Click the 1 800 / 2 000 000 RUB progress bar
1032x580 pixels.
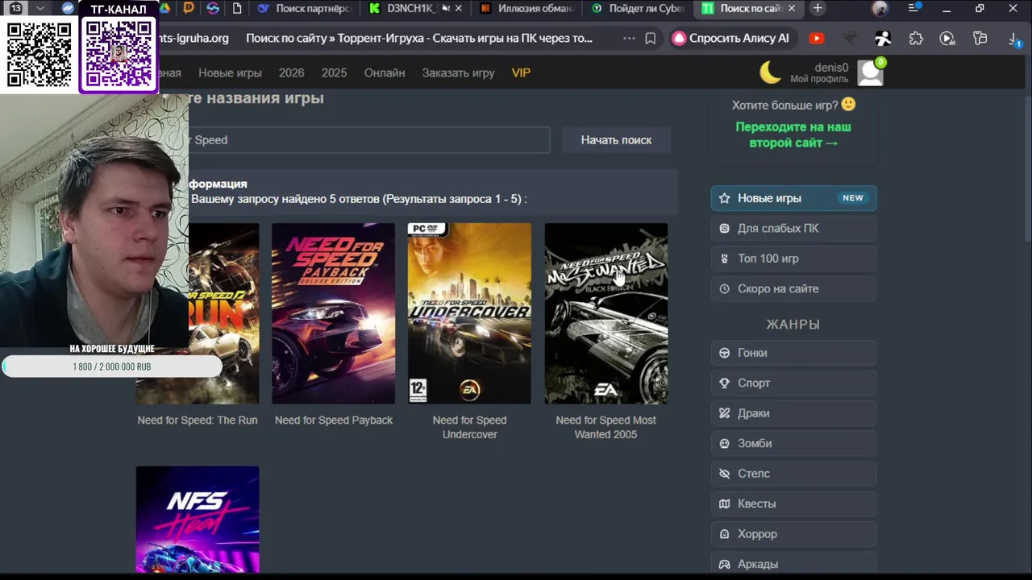click(112, 367)
